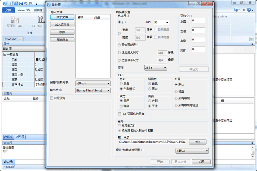Viewport: 257px width, 171px height.
Task: Click the Undo arrow in the quick access toolbar
Action: click(26, 4)
